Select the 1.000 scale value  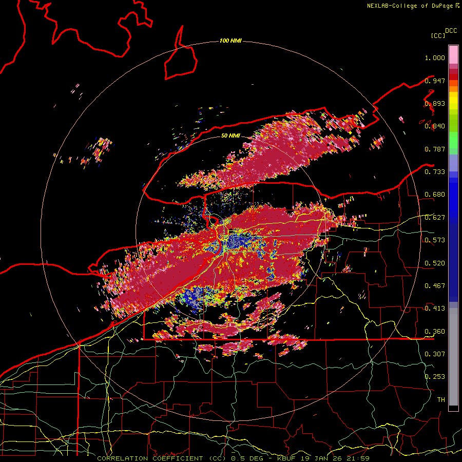435,57
